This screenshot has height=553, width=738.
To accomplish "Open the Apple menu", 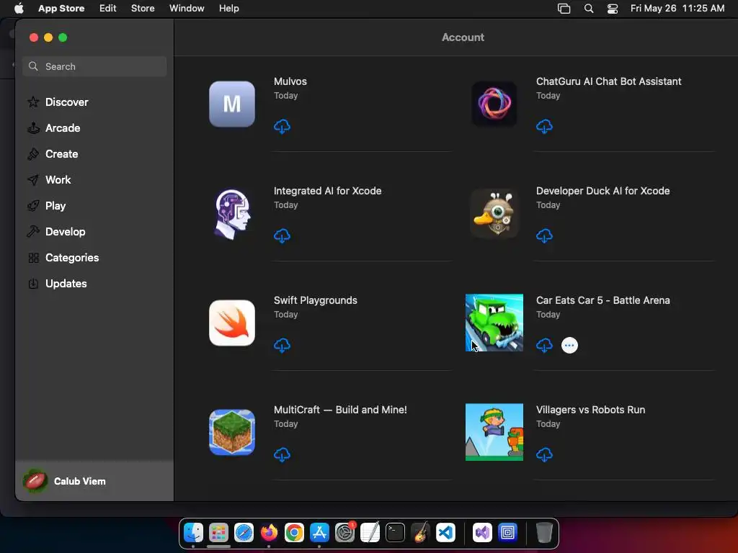I will click(x=19, y=8).
